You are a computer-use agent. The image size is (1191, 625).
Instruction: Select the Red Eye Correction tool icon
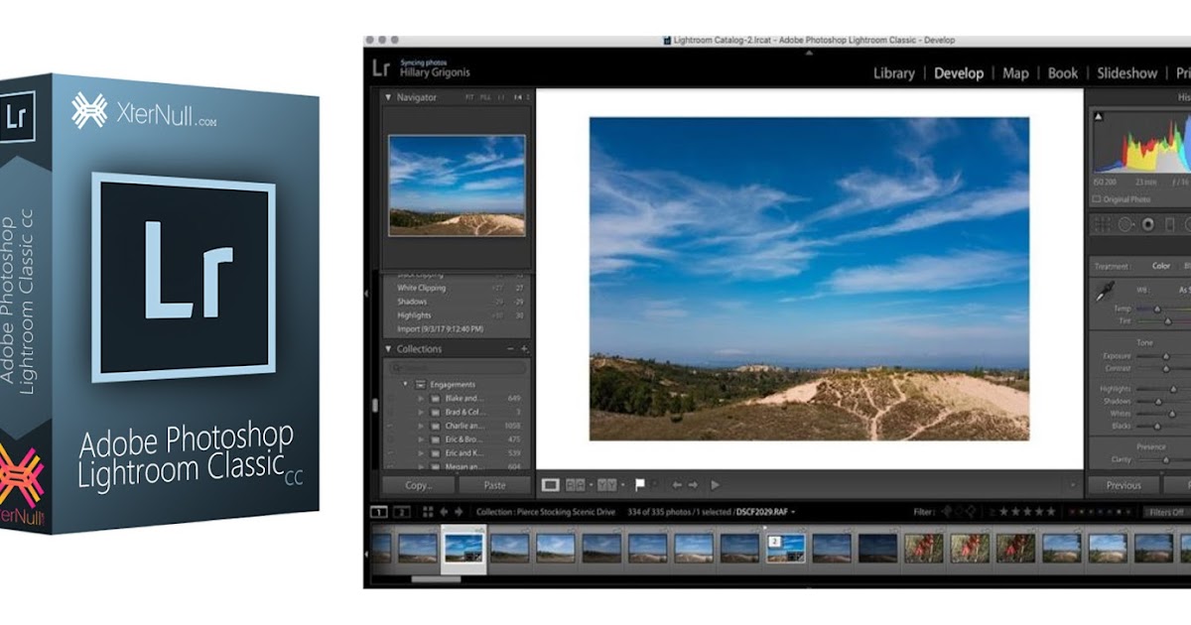coord(1148,225)
